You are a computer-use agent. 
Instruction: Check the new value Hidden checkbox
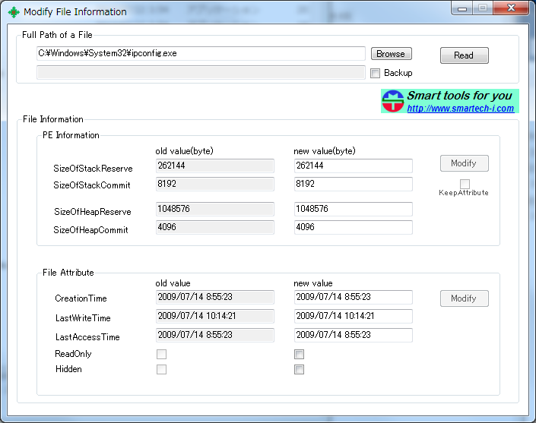pyautogui.click(x=300, y=370)
